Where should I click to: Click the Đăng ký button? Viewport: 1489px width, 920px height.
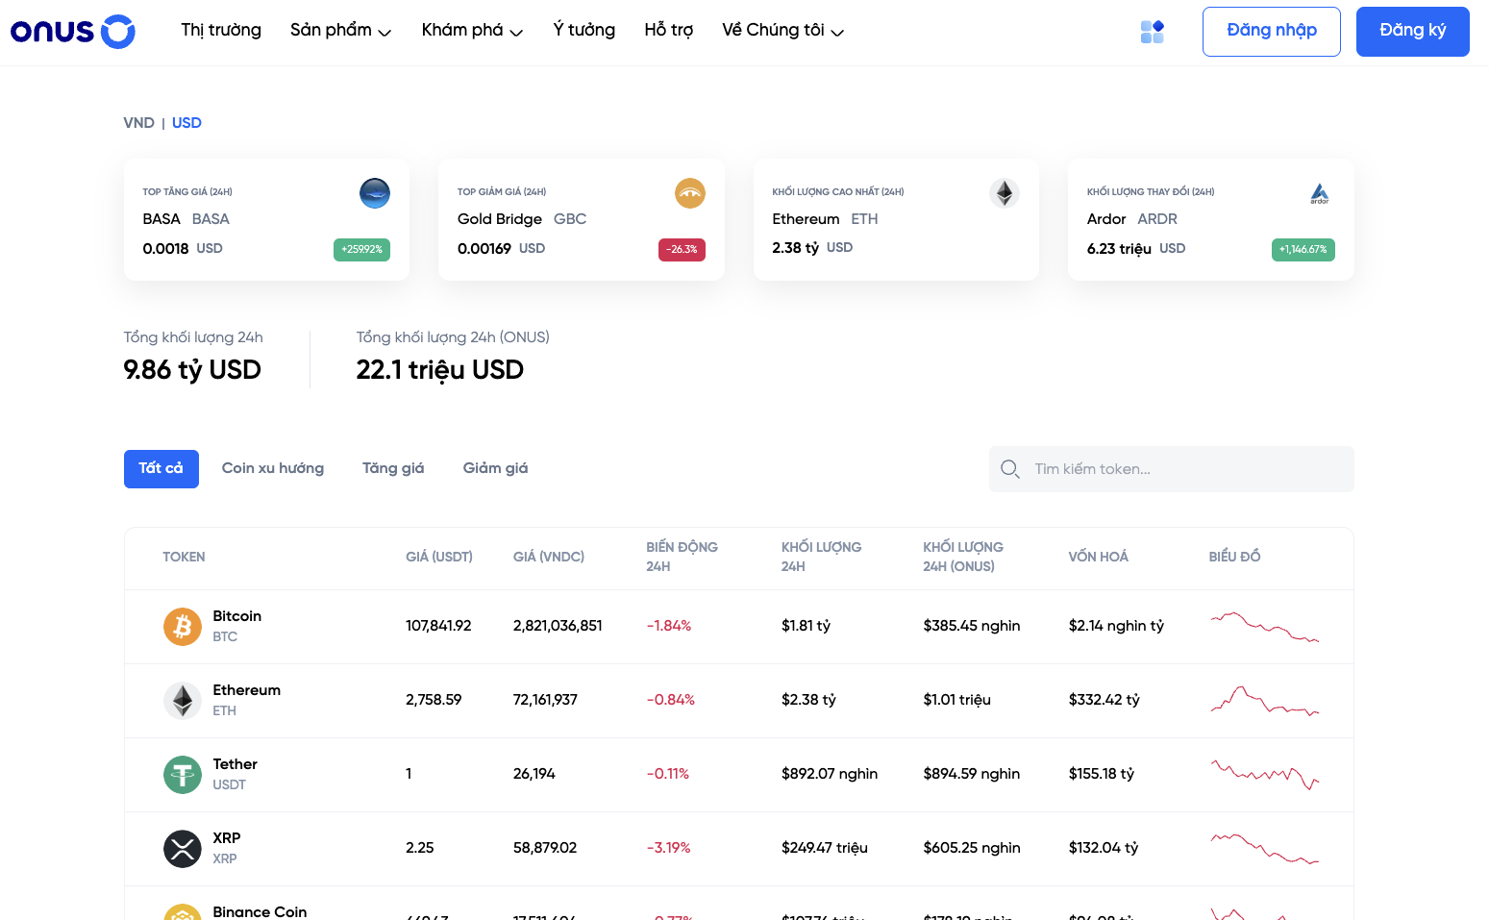(1412, 32)
